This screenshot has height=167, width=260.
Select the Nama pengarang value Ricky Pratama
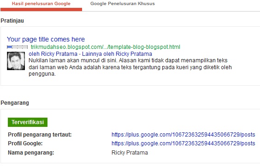tap(130, 153)
